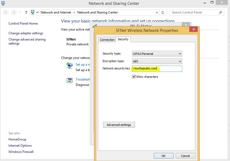Expand the address bar history dropdown

click(x=157, y=12)
